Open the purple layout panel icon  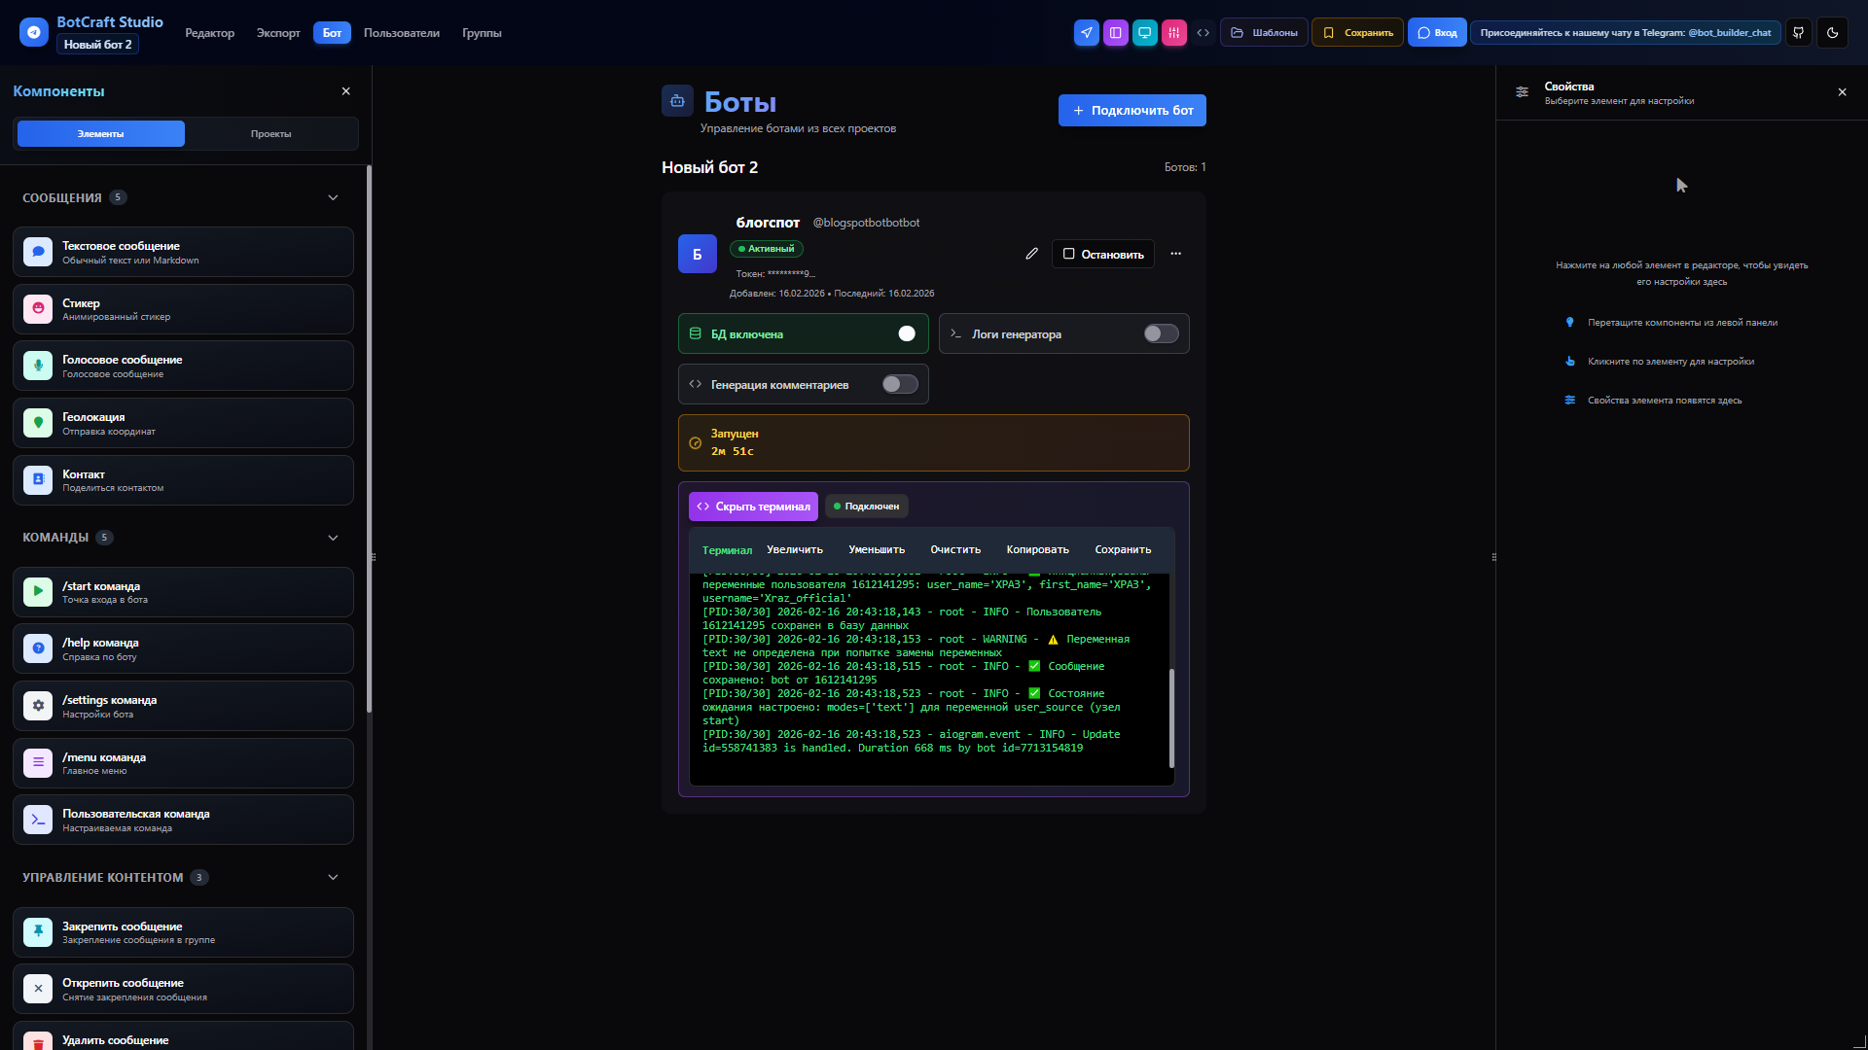[1116, 32]
